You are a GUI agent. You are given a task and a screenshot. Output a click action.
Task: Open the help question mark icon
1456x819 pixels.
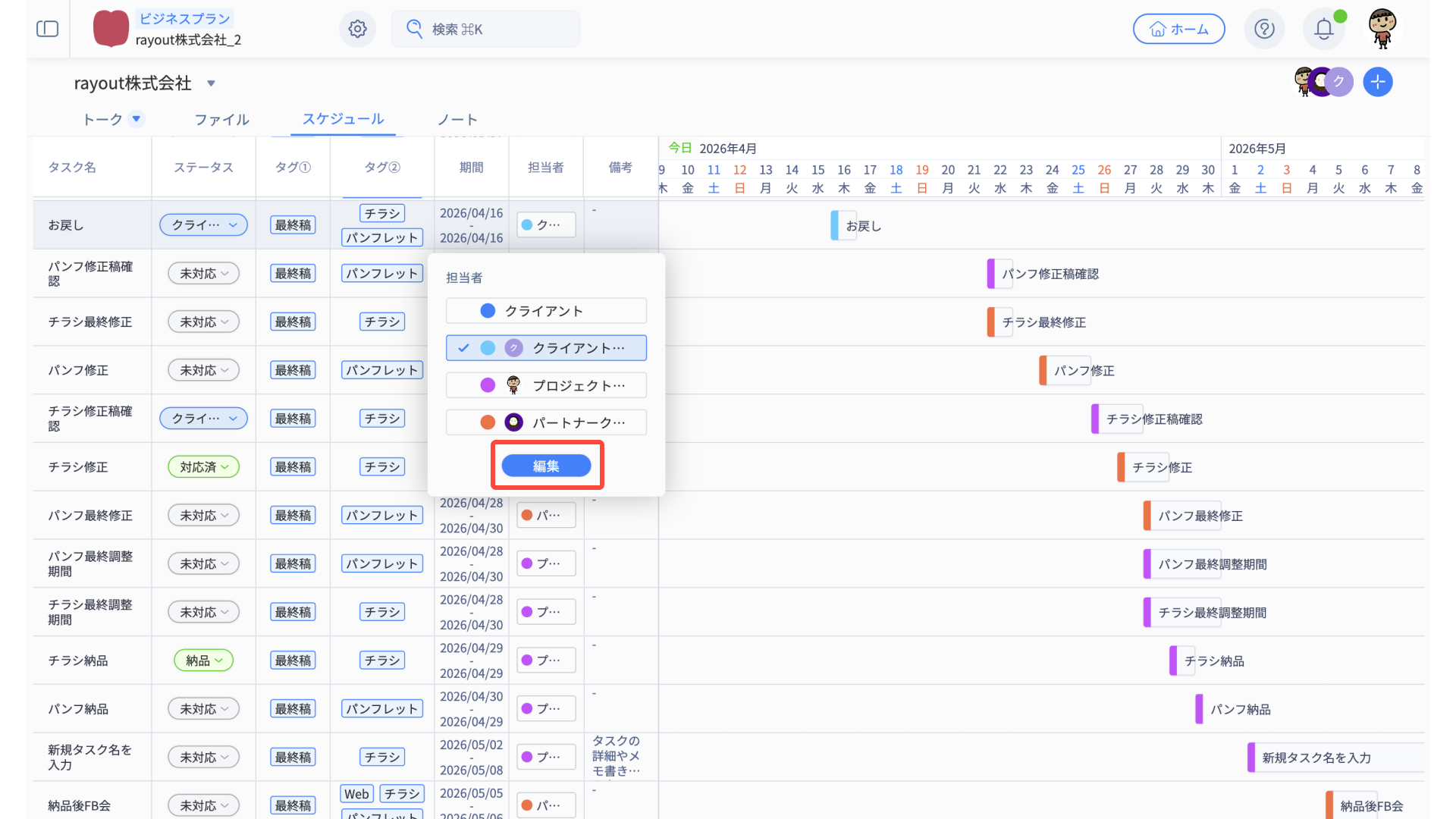[x=1264, y=29]
